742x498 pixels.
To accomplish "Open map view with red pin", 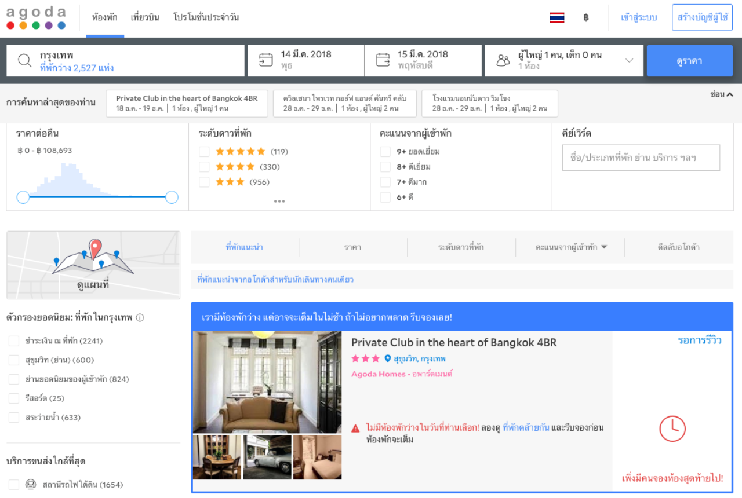I will pyautogui.click(x=93, y=265).
